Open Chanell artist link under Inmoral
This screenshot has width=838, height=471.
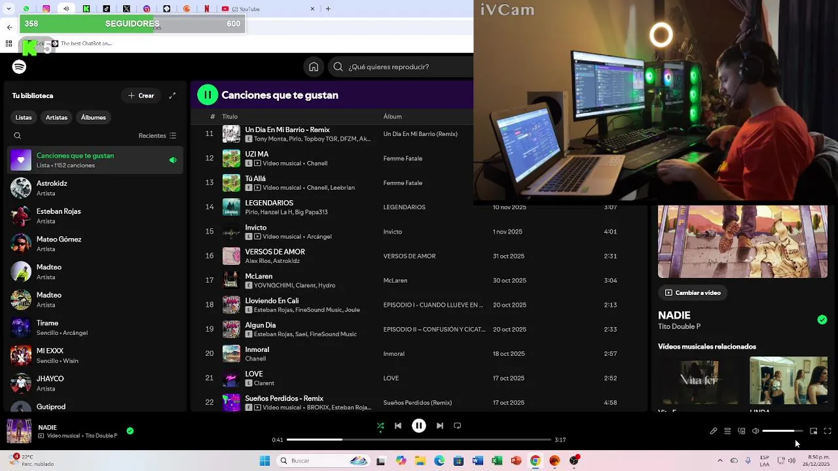pyautogui.click(x=255, y=358)
